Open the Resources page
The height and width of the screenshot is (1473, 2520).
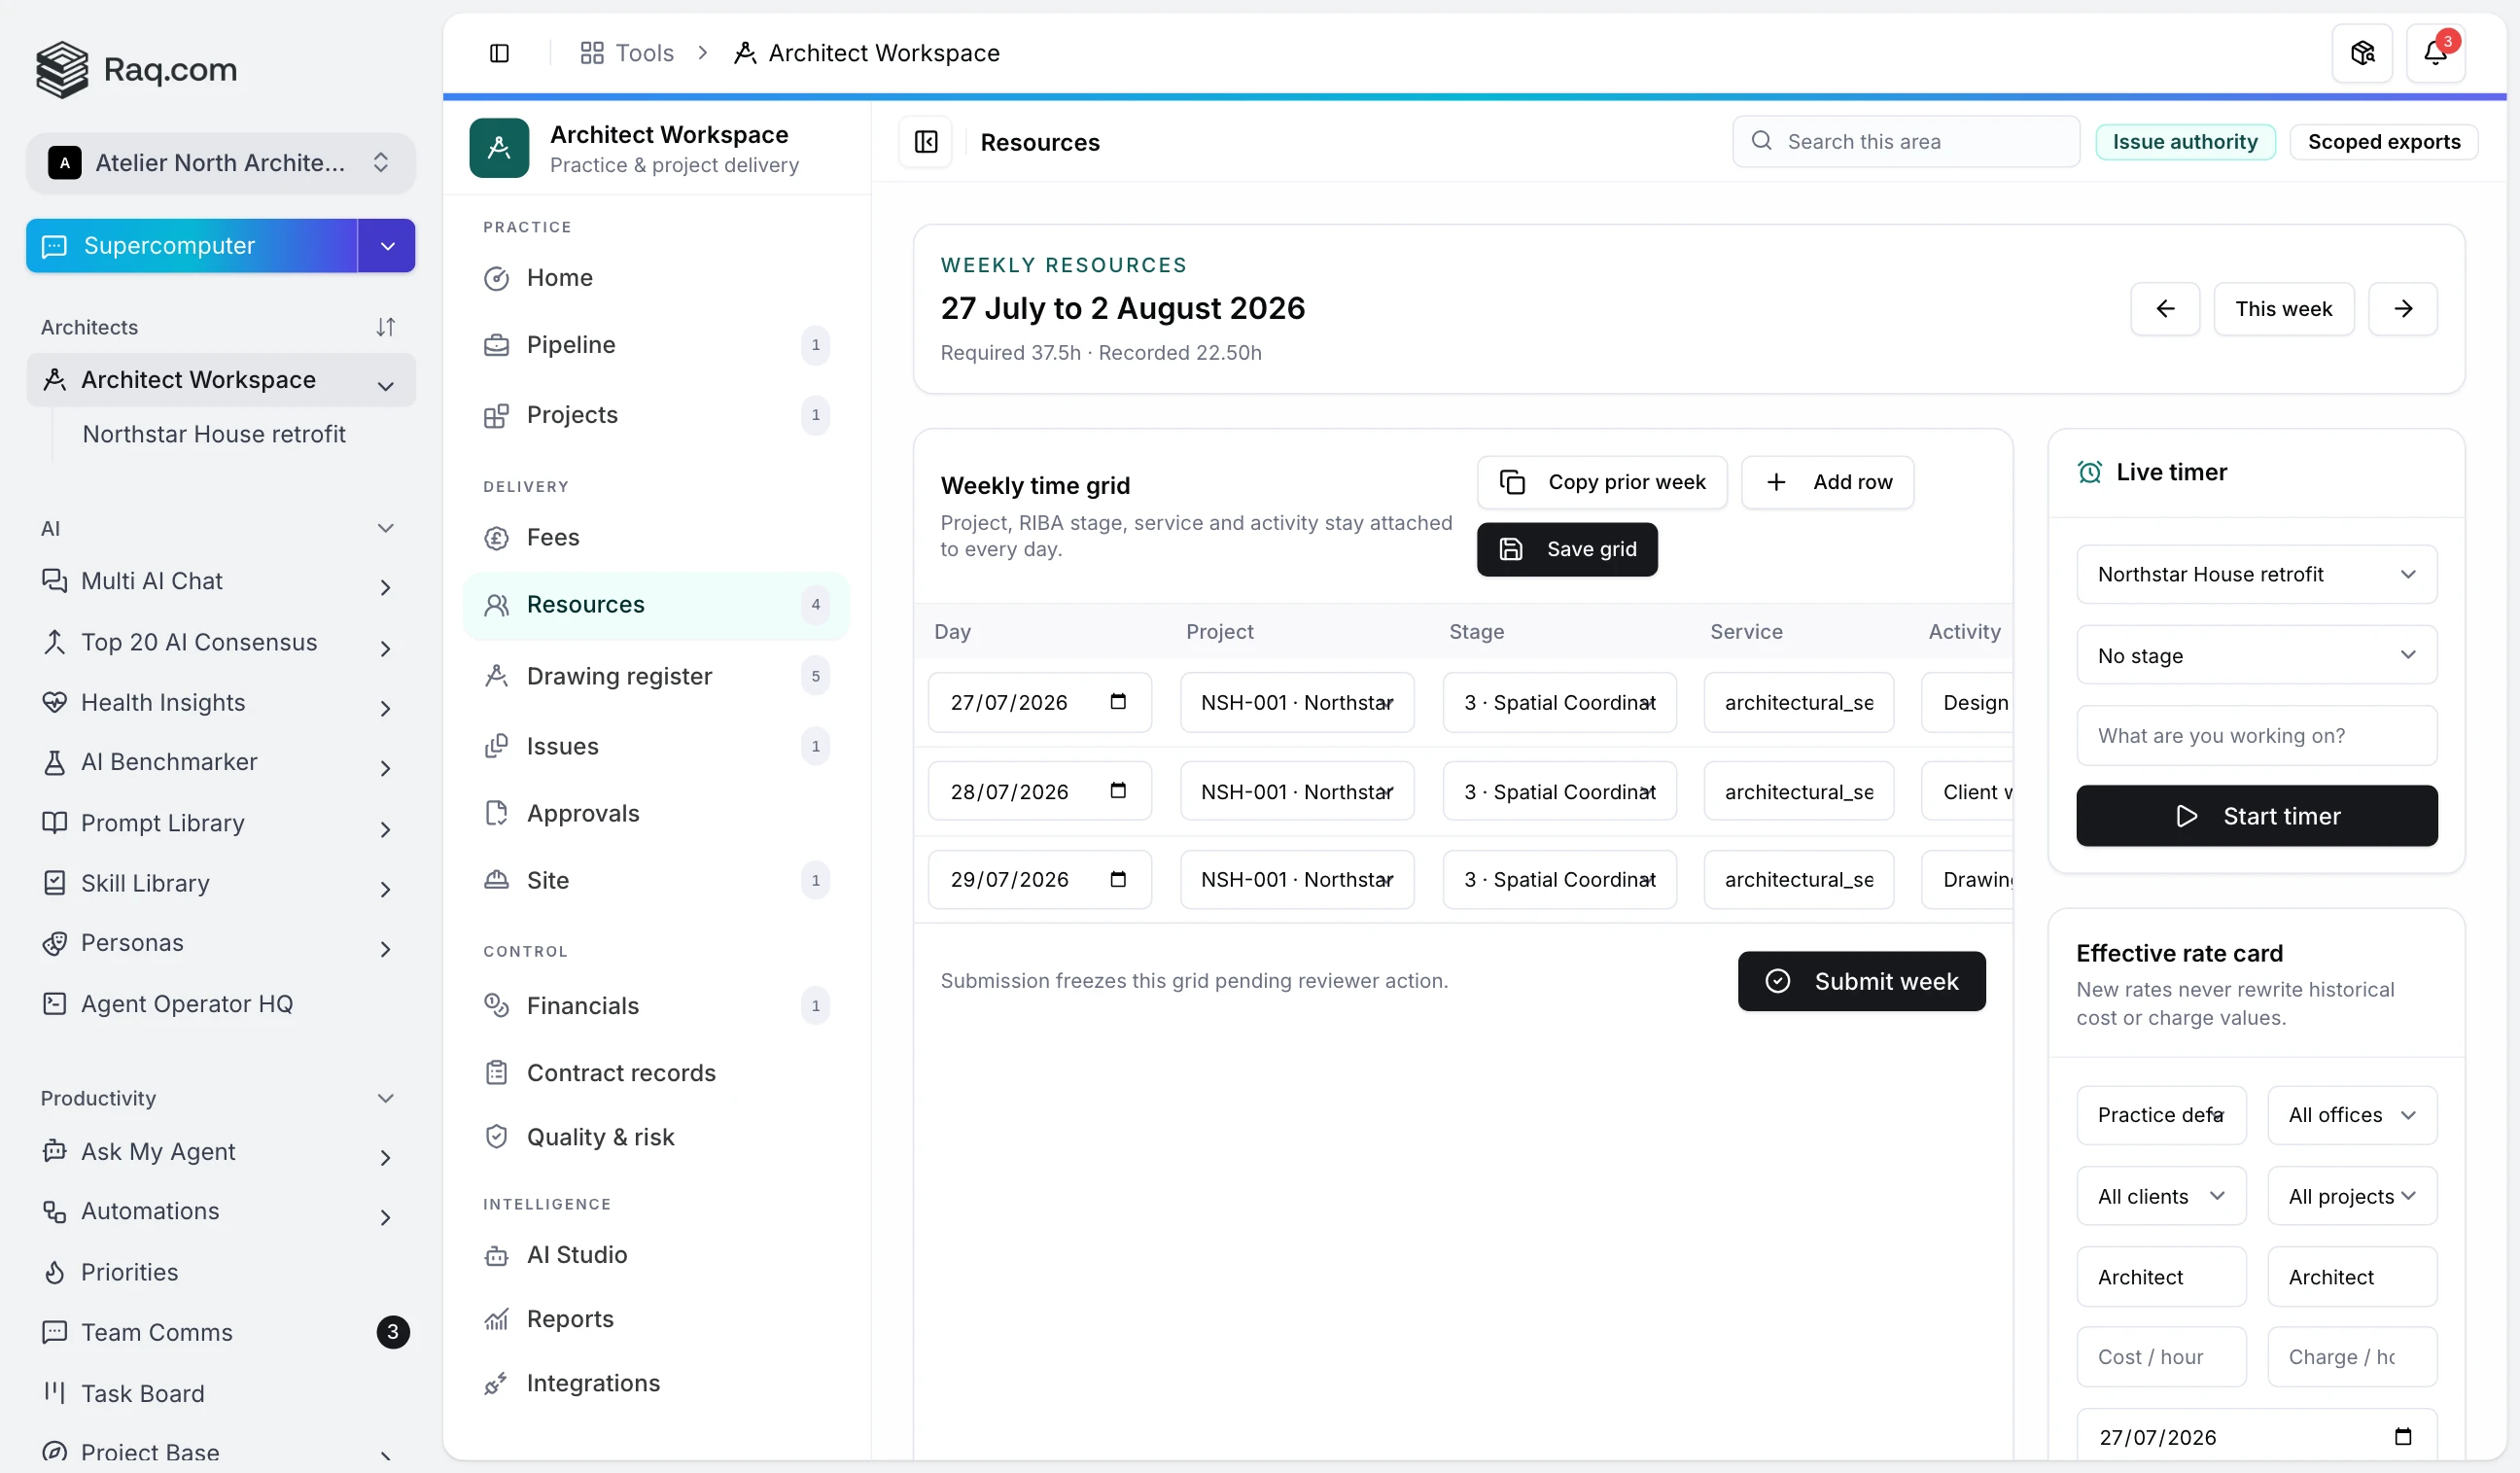657,605
